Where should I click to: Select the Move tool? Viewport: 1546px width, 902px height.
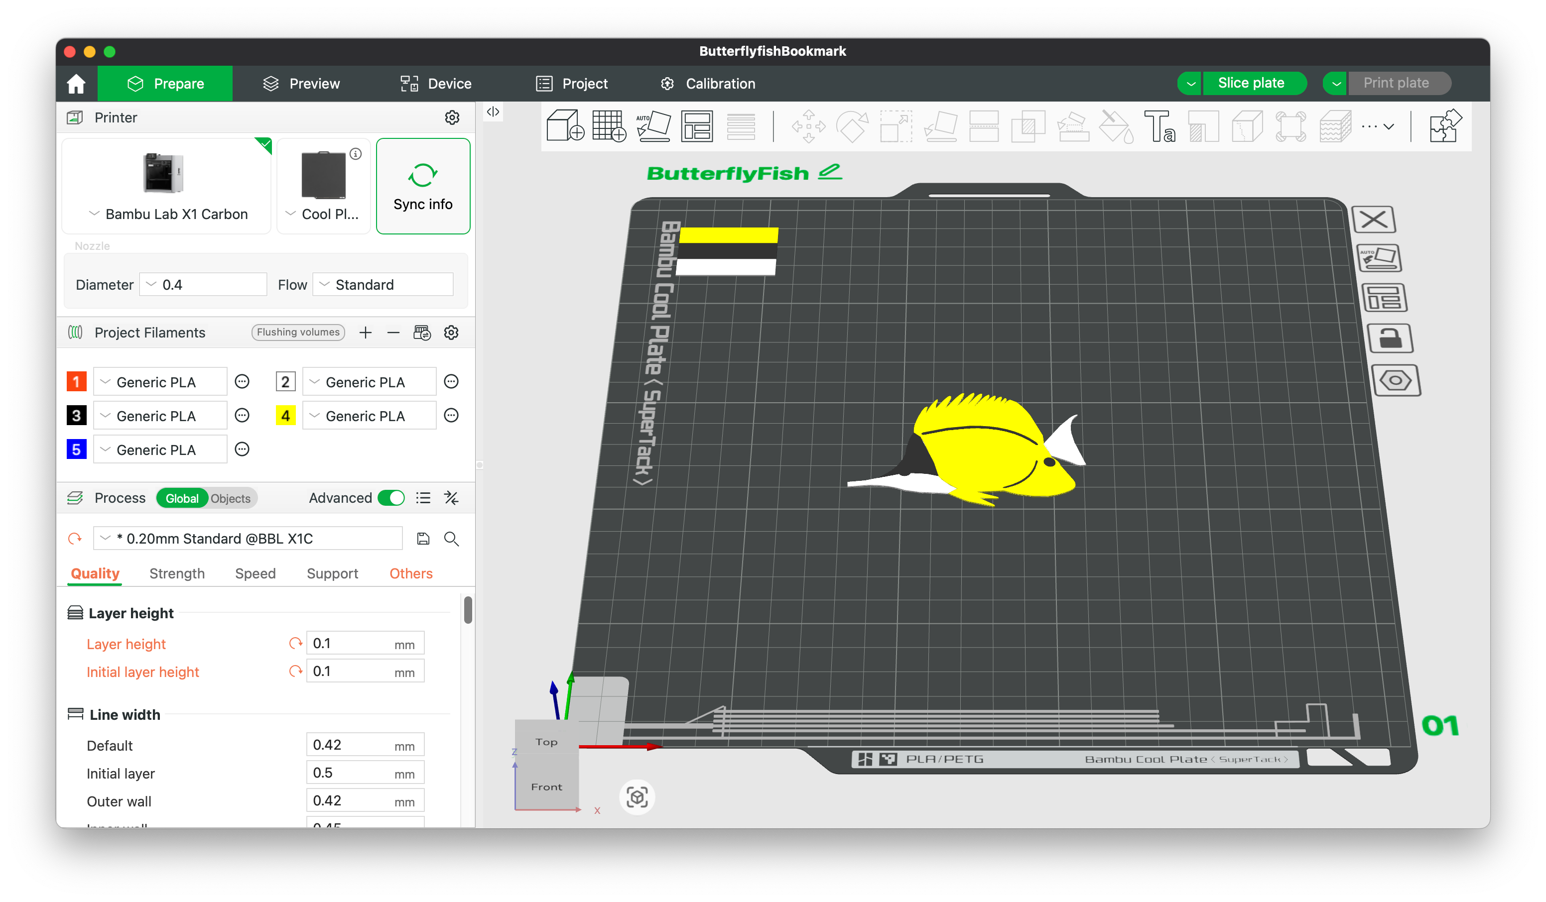808,126
